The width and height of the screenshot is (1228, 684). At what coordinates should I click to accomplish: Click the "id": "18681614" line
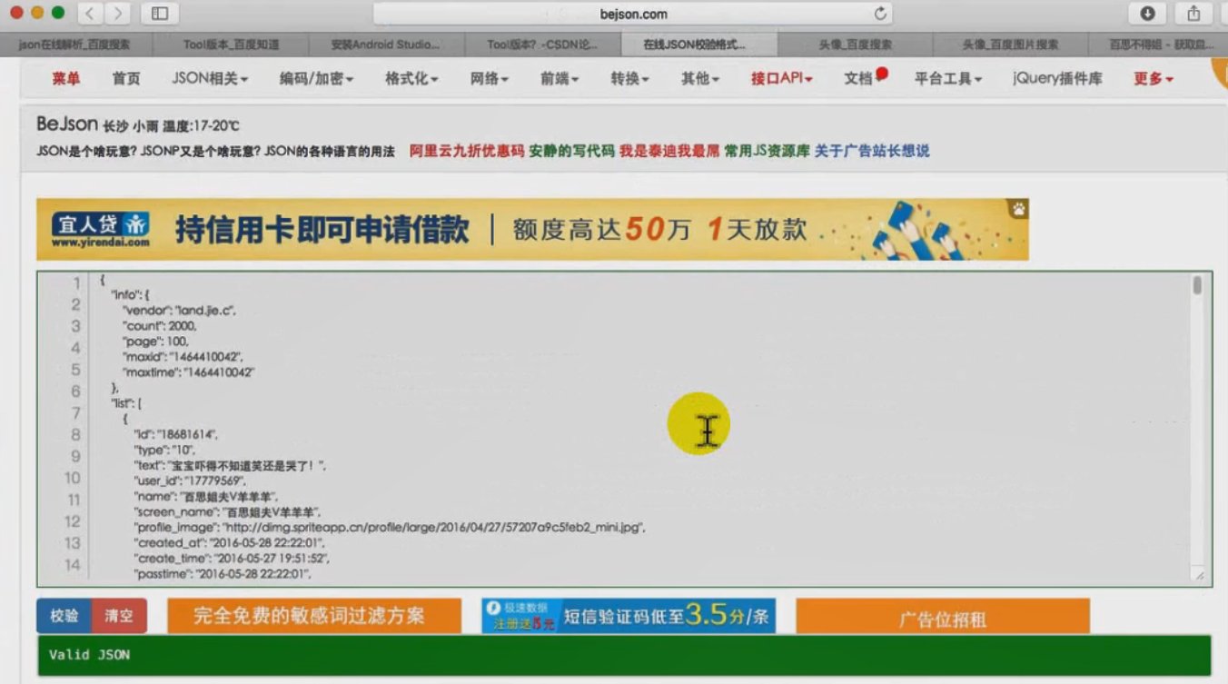point(176,435)
